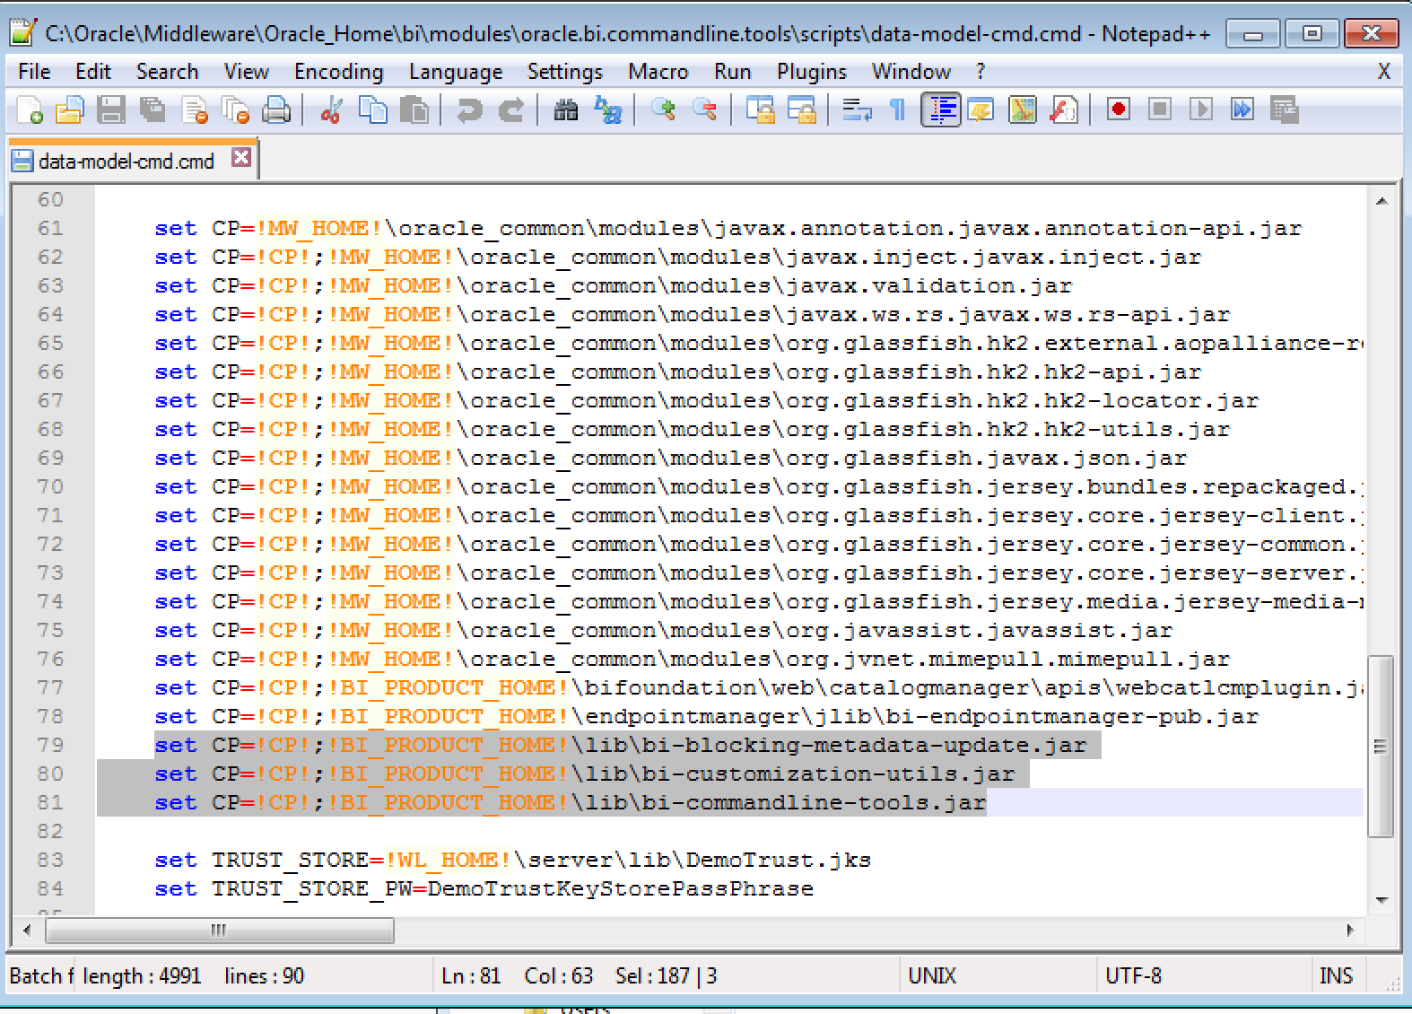The width and height of the screenshot is (1412, 1014).
Task: Click "DemoTrustKeyStorePassPhrase" on line 84
Action: point(621,888)
